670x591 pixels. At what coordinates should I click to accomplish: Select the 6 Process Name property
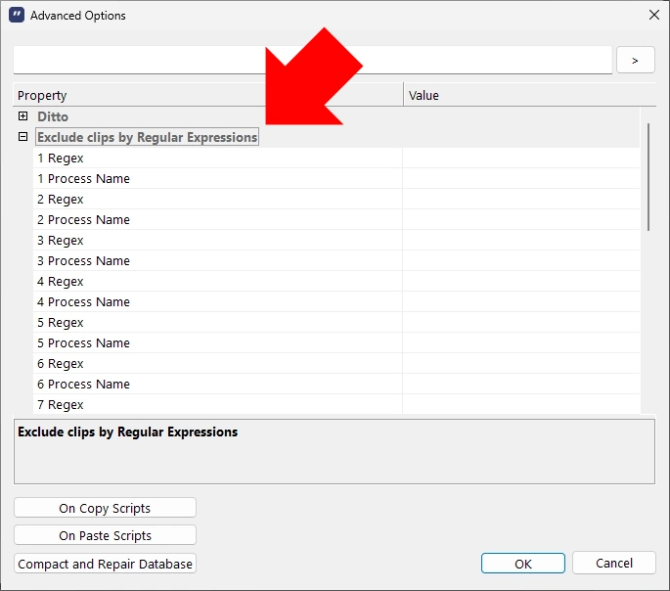pos(83,385)
